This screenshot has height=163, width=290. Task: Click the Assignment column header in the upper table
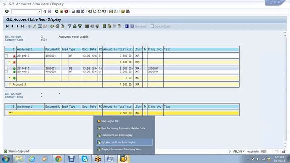coord(30,49)
